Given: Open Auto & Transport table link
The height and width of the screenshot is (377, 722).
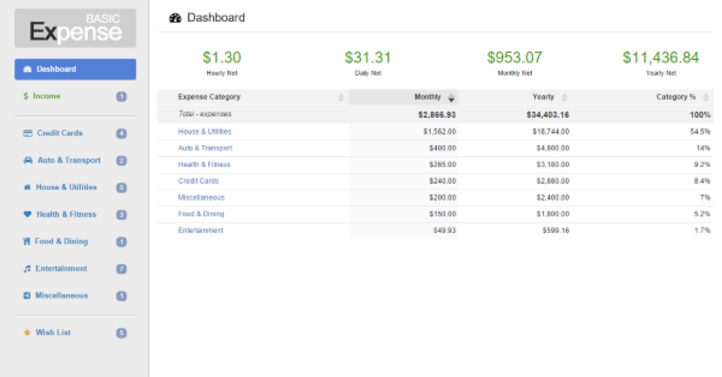Looking at the screenshot, I should tap(205, 148).
